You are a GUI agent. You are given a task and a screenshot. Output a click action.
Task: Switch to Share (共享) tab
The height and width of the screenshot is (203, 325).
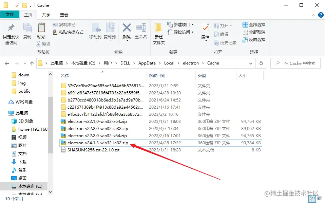click(x=46, y=15)
